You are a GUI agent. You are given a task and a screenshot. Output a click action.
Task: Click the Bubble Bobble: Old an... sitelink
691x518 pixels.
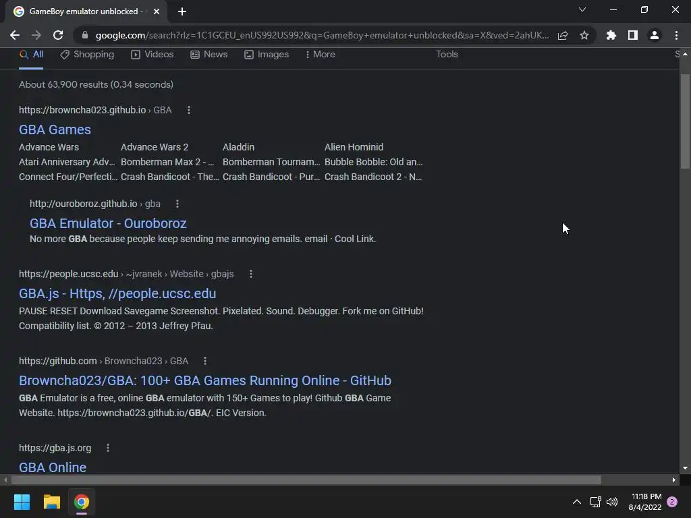tap(374, 162)
